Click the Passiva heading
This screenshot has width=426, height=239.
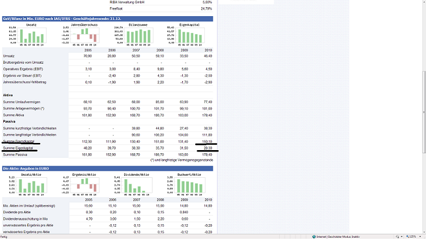(9, 122)
